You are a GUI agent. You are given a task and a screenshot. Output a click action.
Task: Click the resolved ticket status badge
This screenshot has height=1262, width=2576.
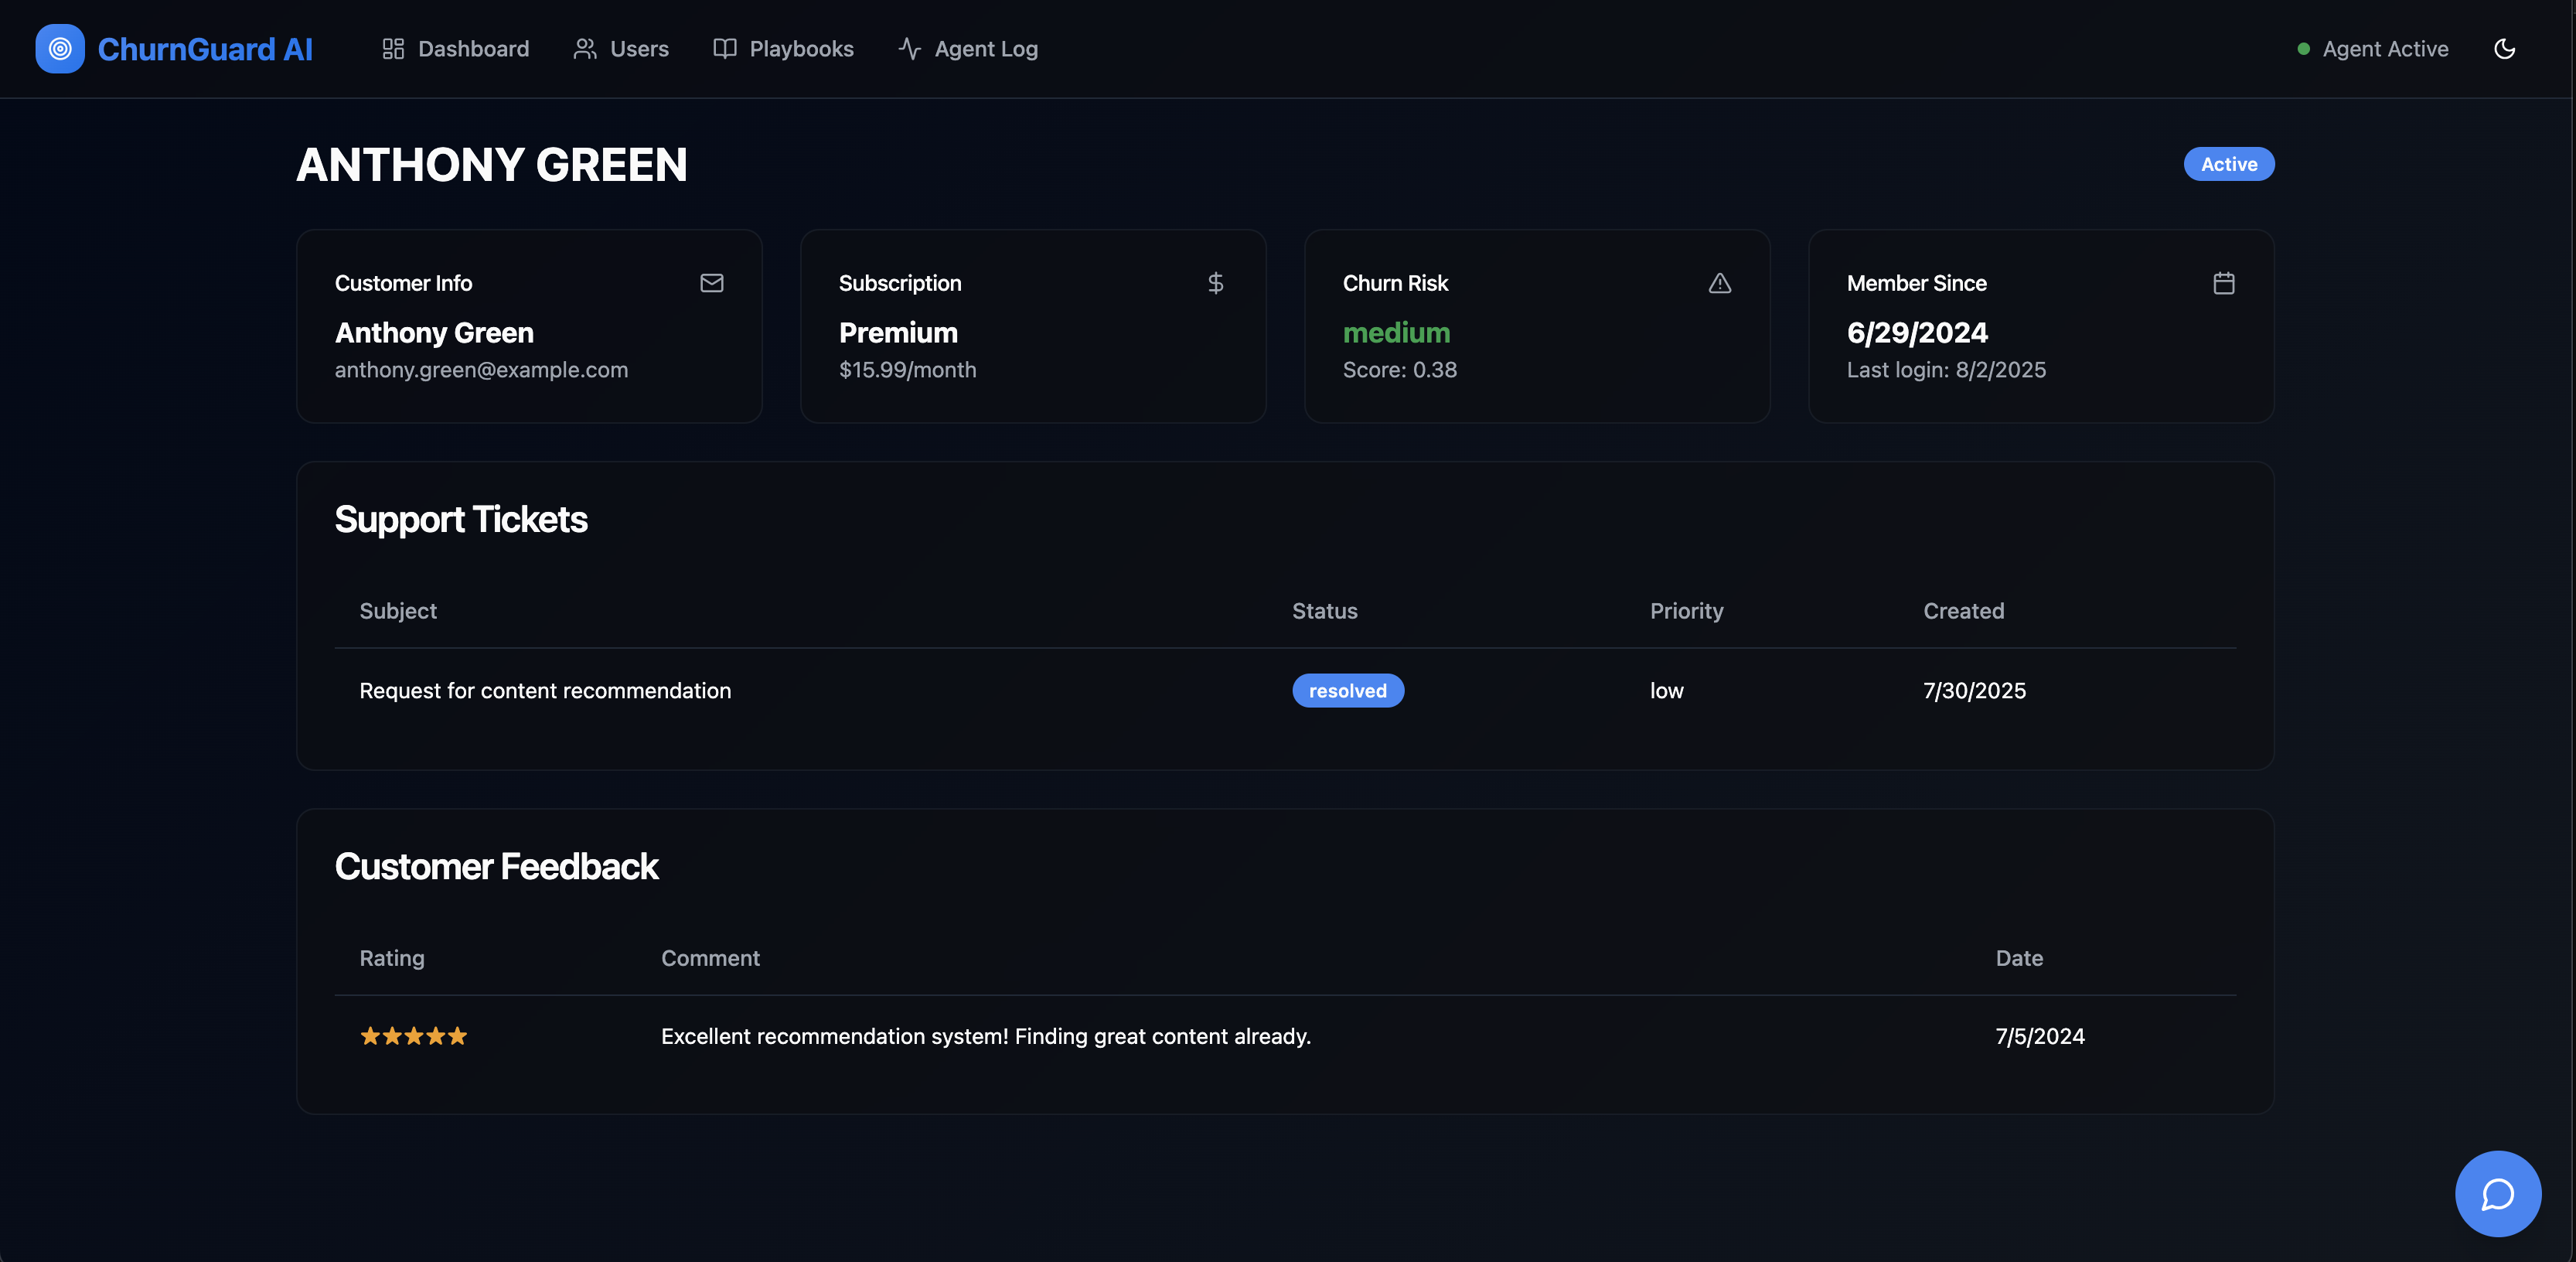pyautogui.click(x=1347, y=691)
